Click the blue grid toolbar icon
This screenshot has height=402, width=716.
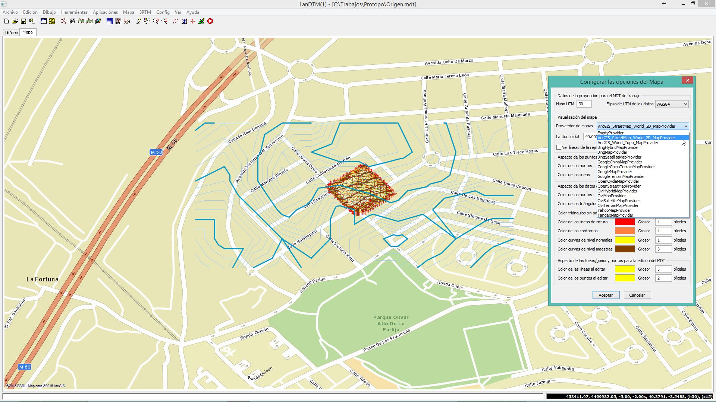[110, 21]
